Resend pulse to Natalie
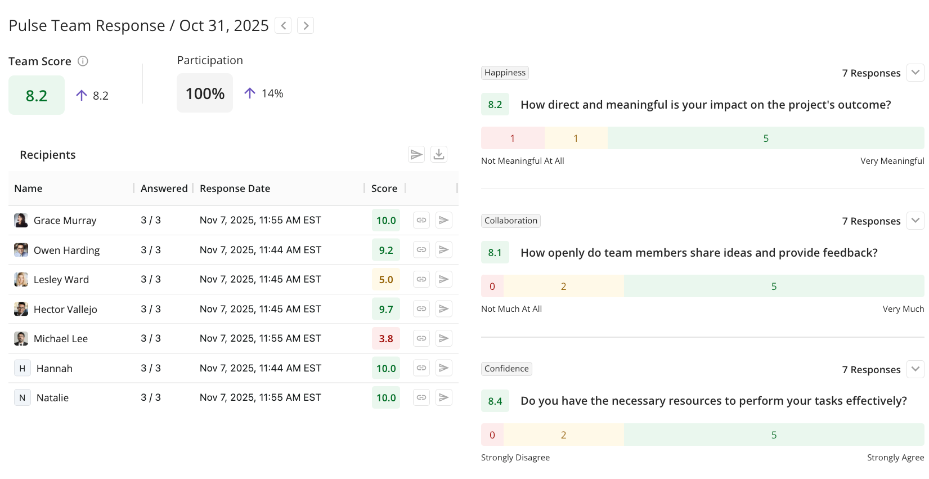This screenshot has height=479, width=929. pyautogui.click(x=444, y=397)
